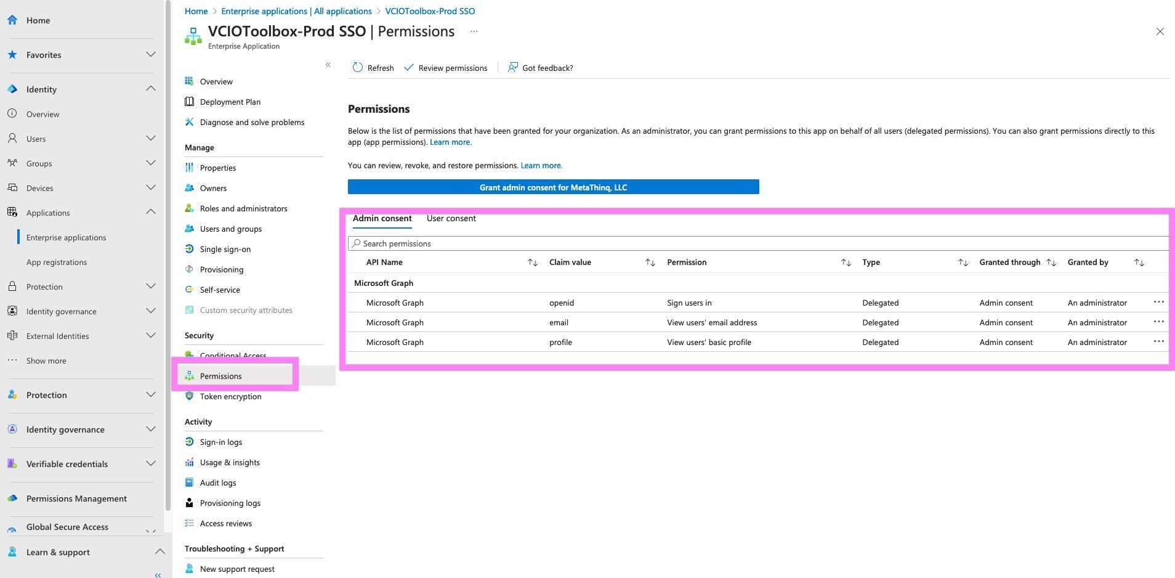
Task: Click the Token encryption shield icon
Action: pos(190,396)
